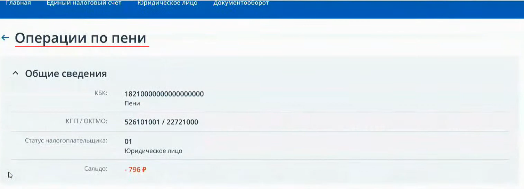Switch to the Документооборот section

[x=241, y=3]
